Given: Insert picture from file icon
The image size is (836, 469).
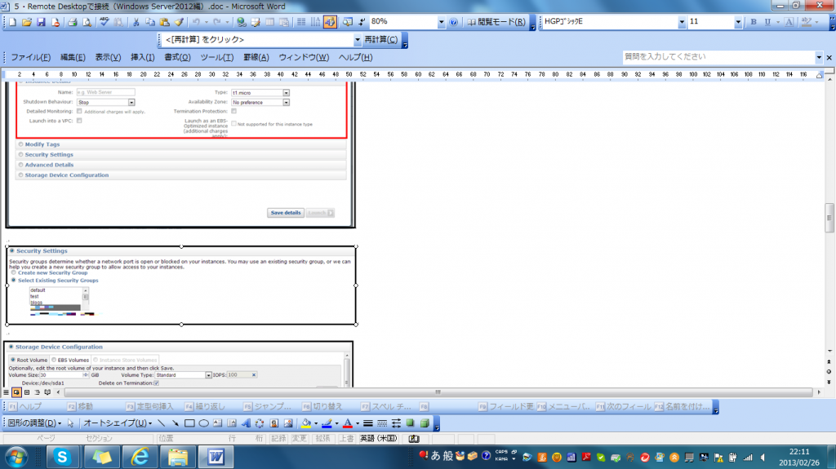Looking at the screenshot, I should 288,423.
